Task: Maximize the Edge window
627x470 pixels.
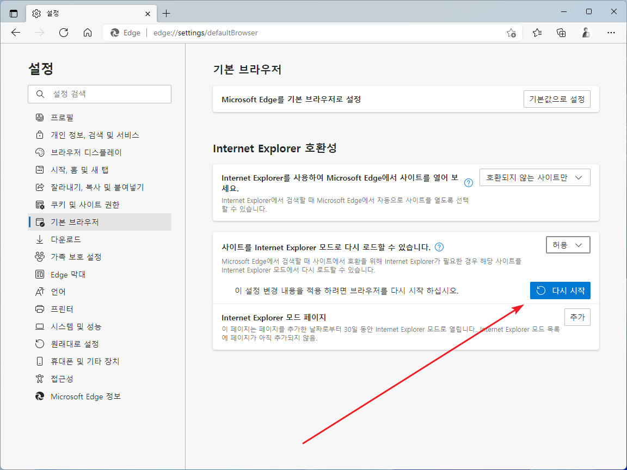Action: point(588,11)
